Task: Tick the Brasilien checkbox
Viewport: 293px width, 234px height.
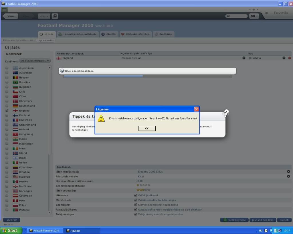Action: [x=7, y=82]
